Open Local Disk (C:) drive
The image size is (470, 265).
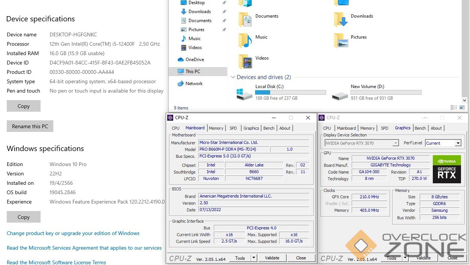(x=245, y=94)
